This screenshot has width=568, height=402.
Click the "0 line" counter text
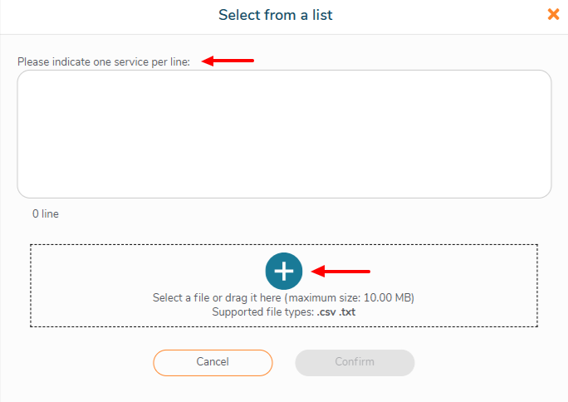(x=46, y=214)
